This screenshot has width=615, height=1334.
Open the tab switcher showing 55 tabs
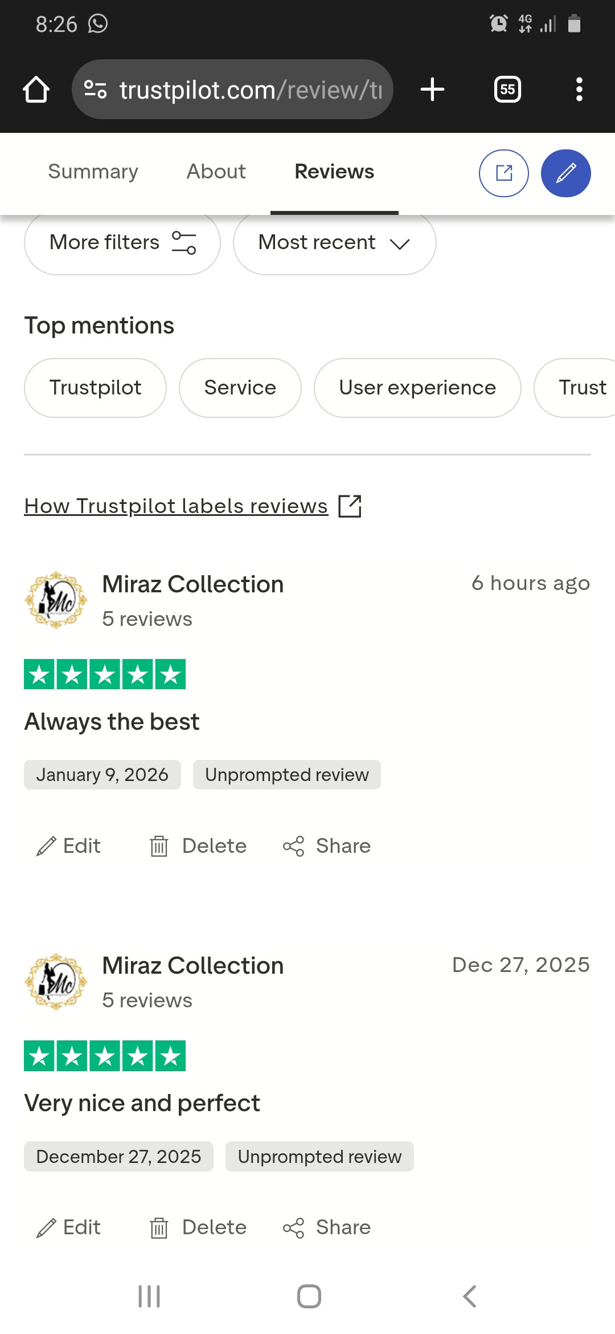tap(507, 90)
